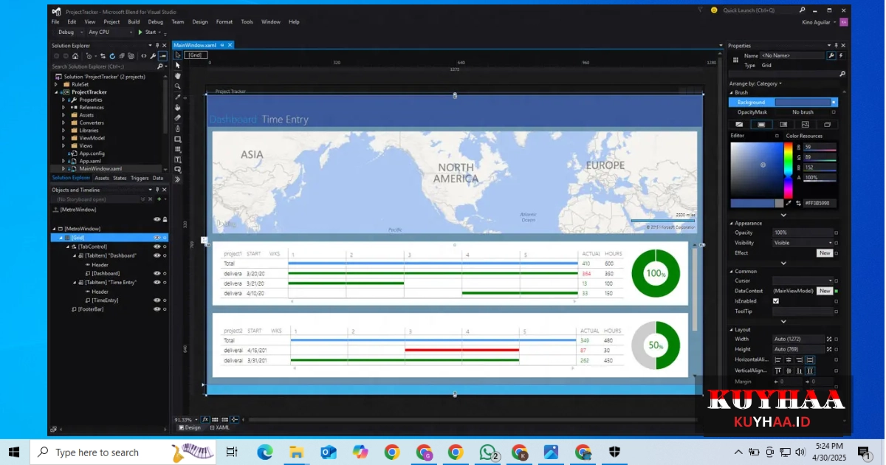886x465 pixels.
Task: Click New button next to DataContext
Action: click(825, 291)
